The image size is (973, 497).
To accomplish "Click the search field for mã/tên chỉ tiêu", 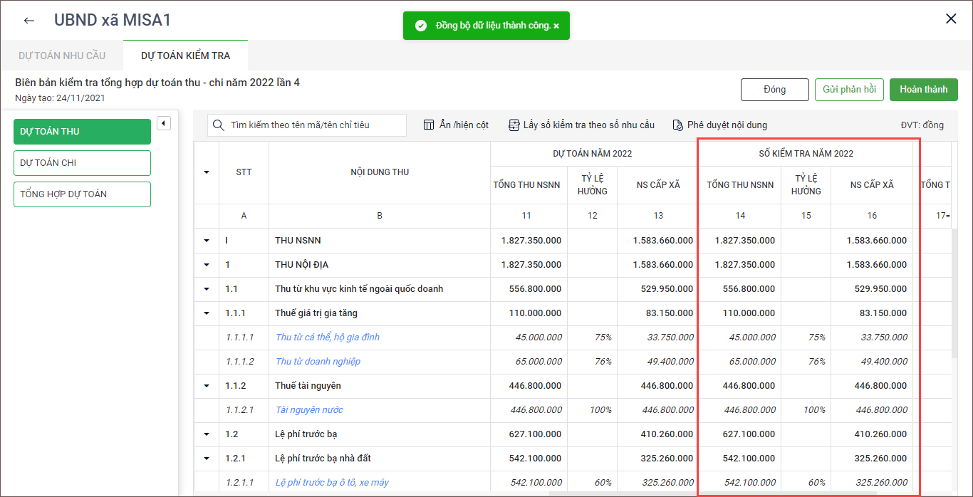I will point(313,125).
